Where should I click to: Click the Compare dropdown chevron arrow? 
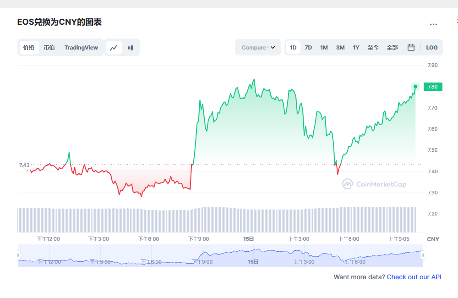[x=273, y=48]
